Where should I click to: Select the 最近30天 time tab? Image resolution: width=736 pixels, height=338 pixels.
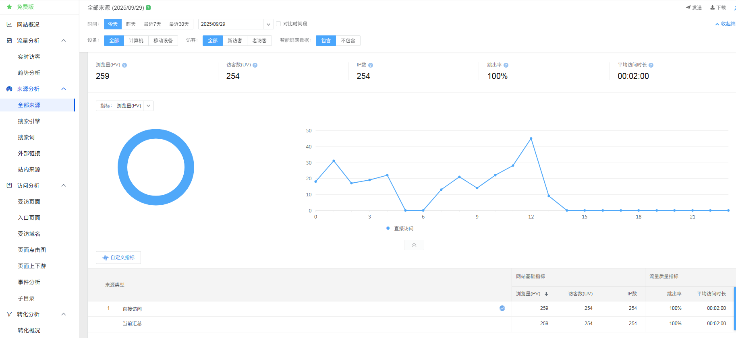pos(179,24)
